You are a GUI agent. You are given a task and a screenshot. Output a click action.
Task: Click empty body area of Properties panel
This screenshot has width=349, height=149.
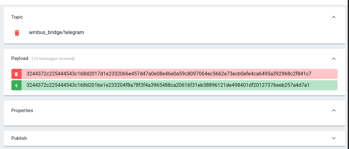(174, 121)
